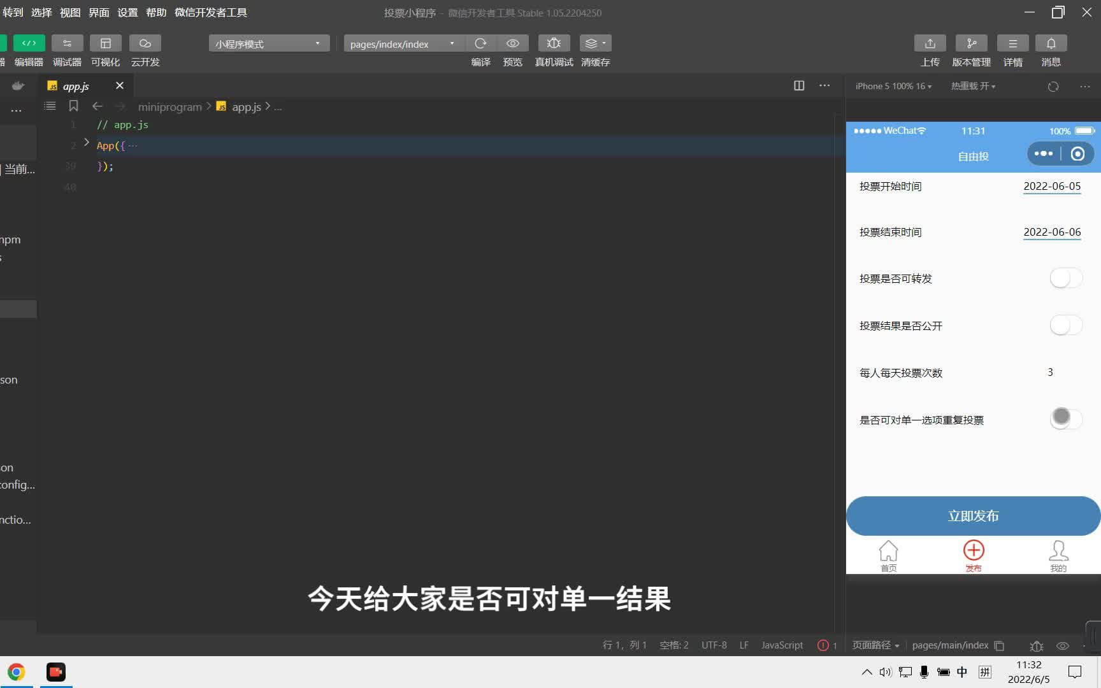Switch to the 发布 publish tab
Screen dimensions: 1101x688
pyautogui.click(x=973, y=556)
